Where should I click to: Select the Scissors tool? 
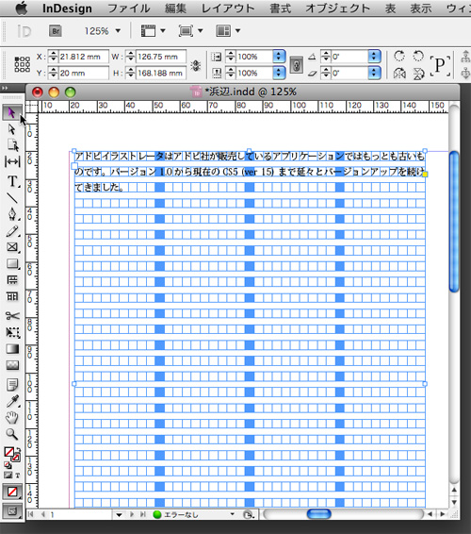pyautogui.click(x=12, y=316)
